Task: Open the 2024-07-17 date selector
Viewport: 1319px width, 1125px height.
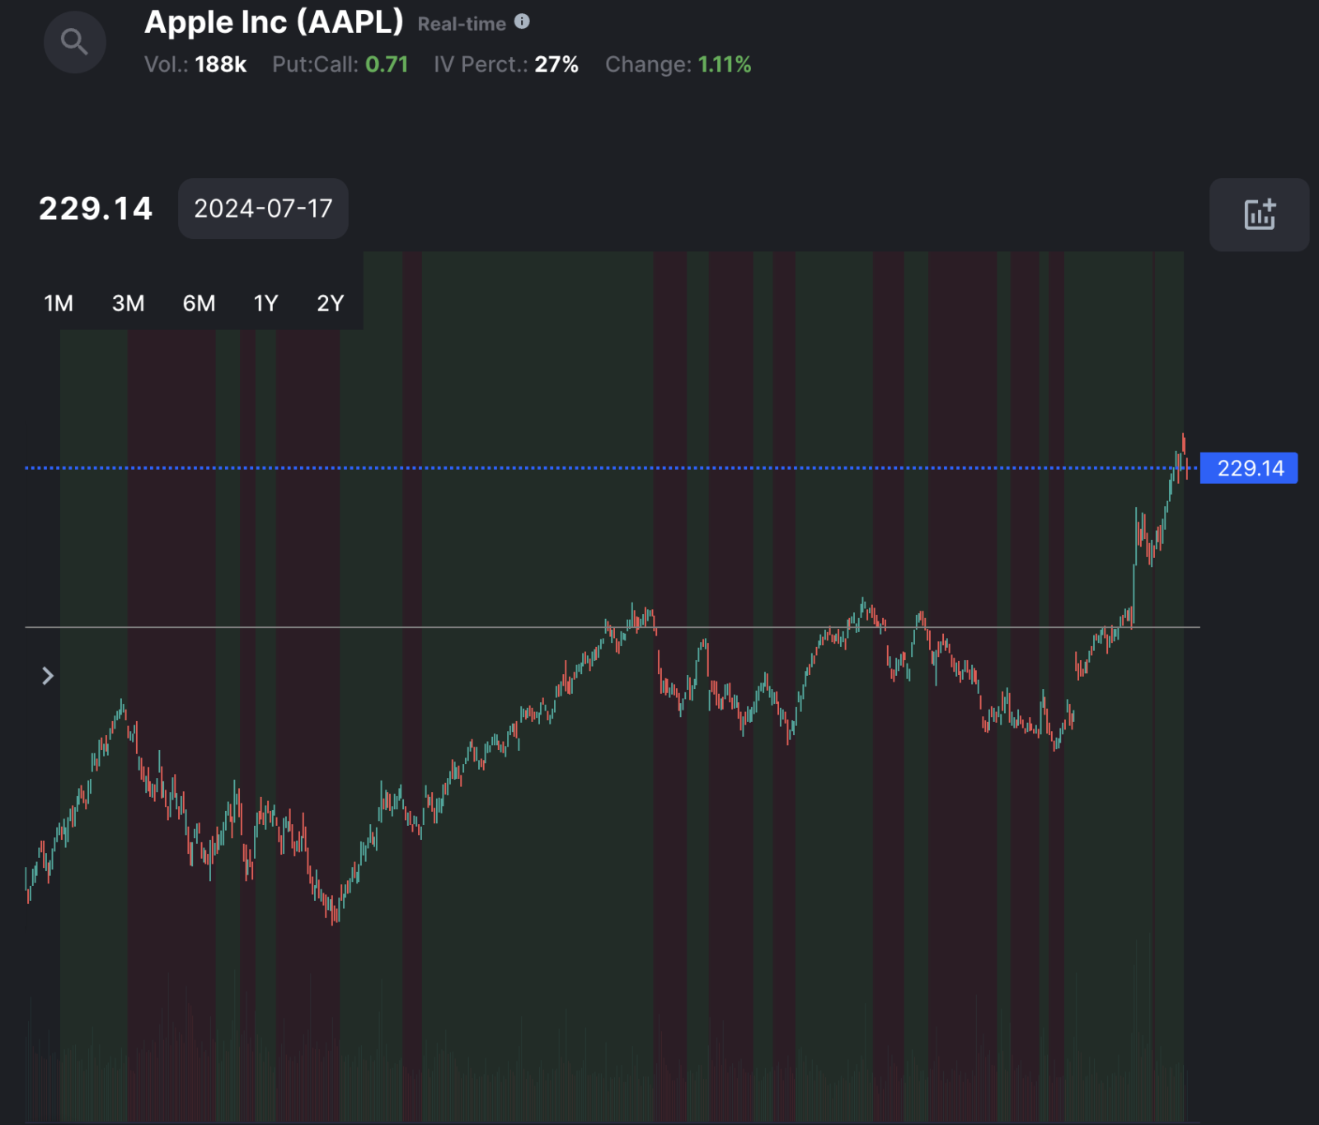Action: (x=263, y=209)
